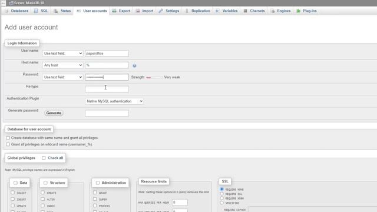Check the Administration privileges group checkbox
Viewport: 377px width, 212px height.
tap(98, 183)
